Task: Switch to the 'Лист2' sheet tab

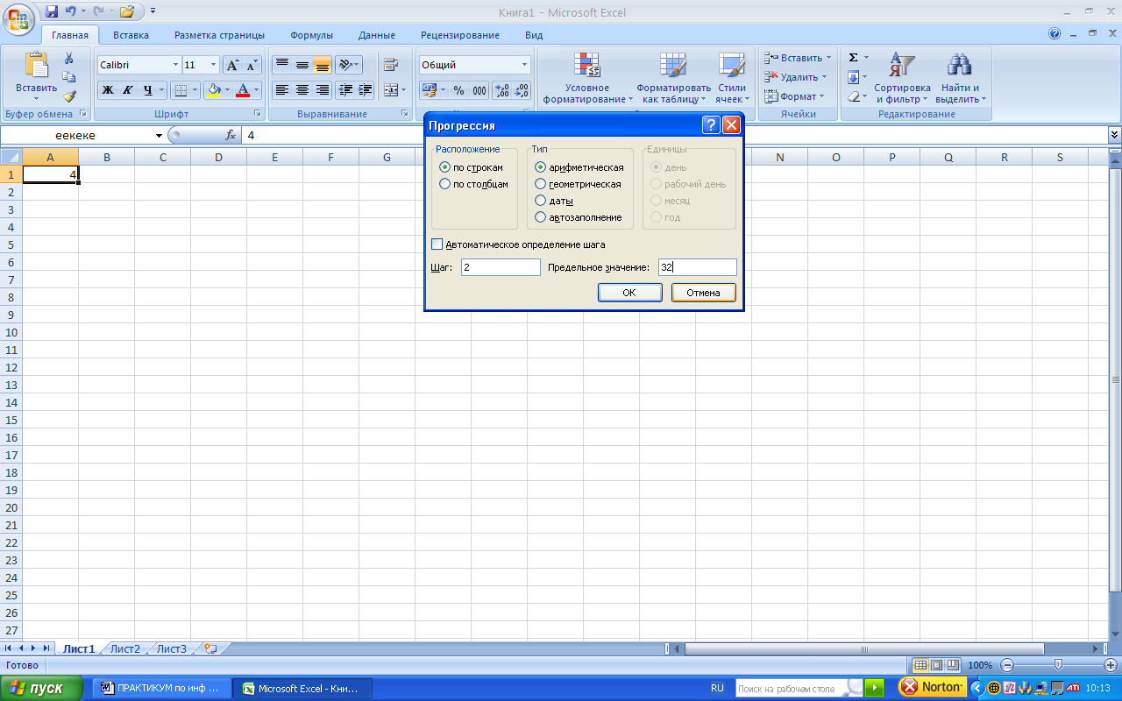Action: pyautogui.click(x=125, y=649)
